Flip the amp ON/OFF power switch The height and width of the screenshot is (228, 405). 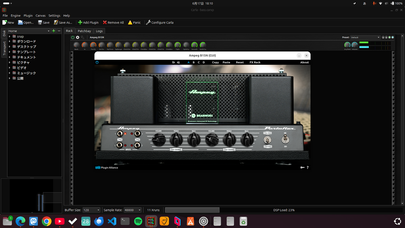pos(286,139)
